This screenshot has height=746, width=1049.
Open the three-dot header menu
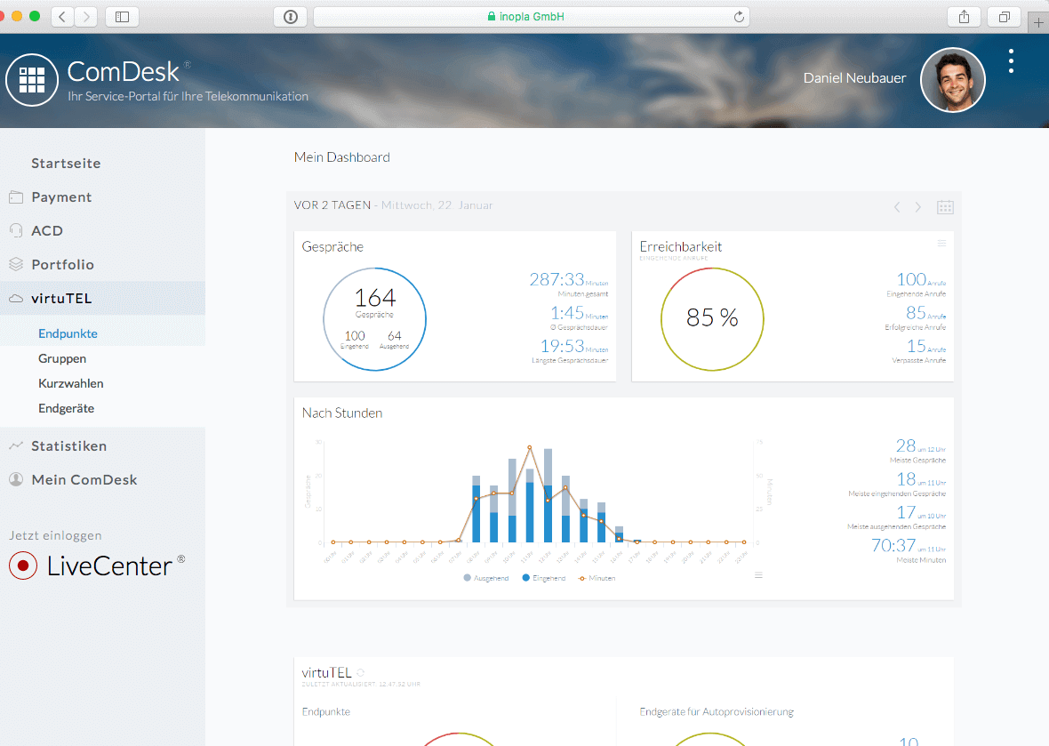[1011, 60]
